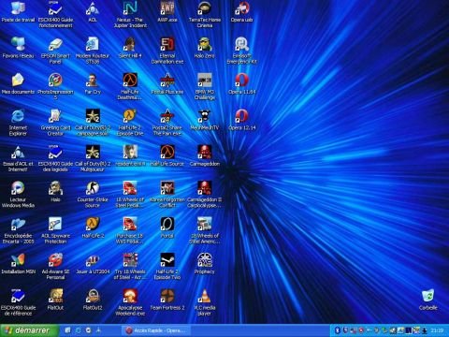Select the Opera usb icon

tap(242, 8)
